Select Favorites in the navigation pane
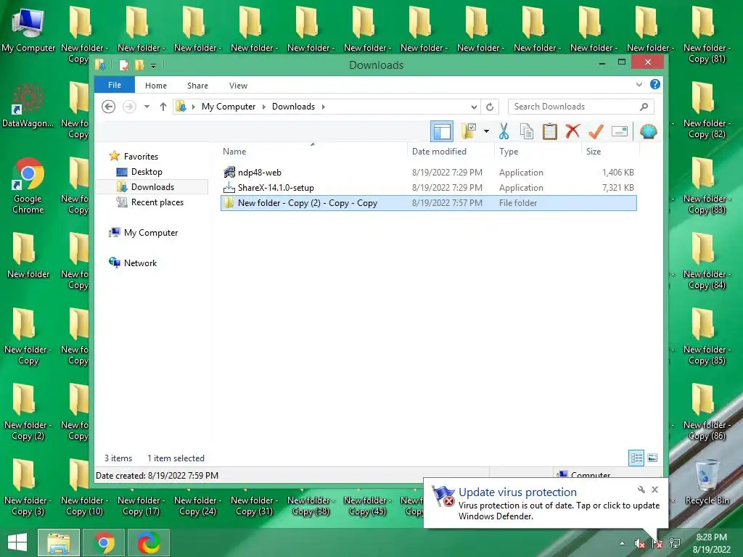This screenshot has width=743, height=557. (x=141, y=157)
